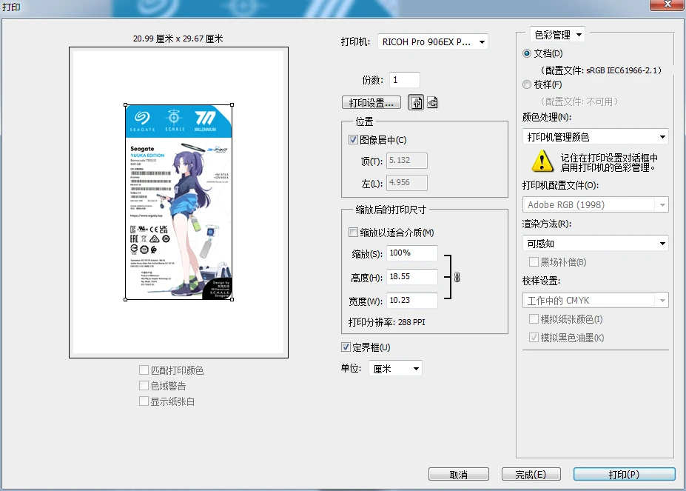Click the paper size text 20.99 厘米 x 29.67 厘米
The height and width of the screenshot is (491, 686).
[x=178, y=39]
